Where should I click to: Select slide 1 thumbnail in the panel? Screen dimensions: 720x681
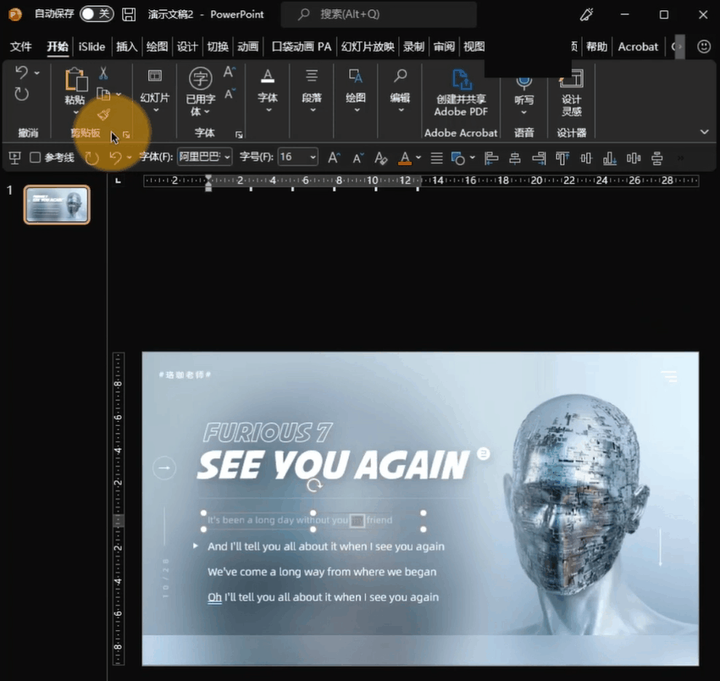[x=57, y=204]
